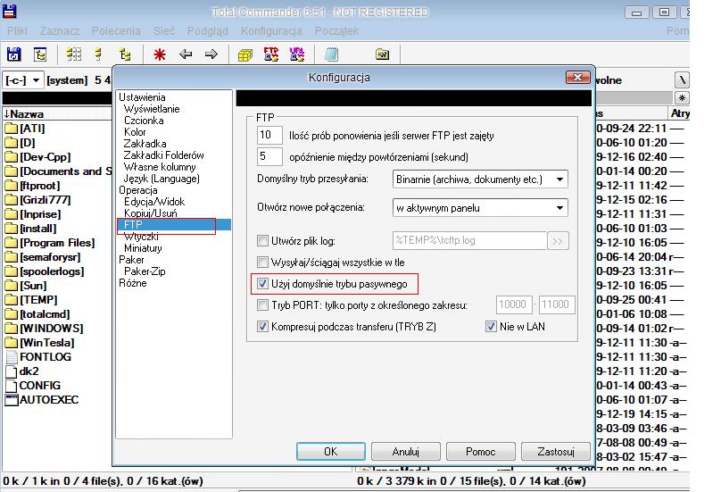
Task: Click the brief view grid icon
Action: pyautogui.click(x=73, y=54)
